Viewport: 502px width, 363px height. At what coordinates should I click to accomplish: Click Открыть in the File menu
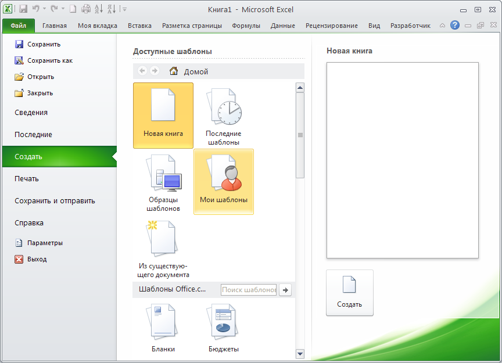(x=35, y=77)
